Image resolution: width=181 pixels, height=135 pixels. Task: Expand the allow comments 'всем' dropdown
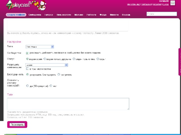tap(47, 65)
